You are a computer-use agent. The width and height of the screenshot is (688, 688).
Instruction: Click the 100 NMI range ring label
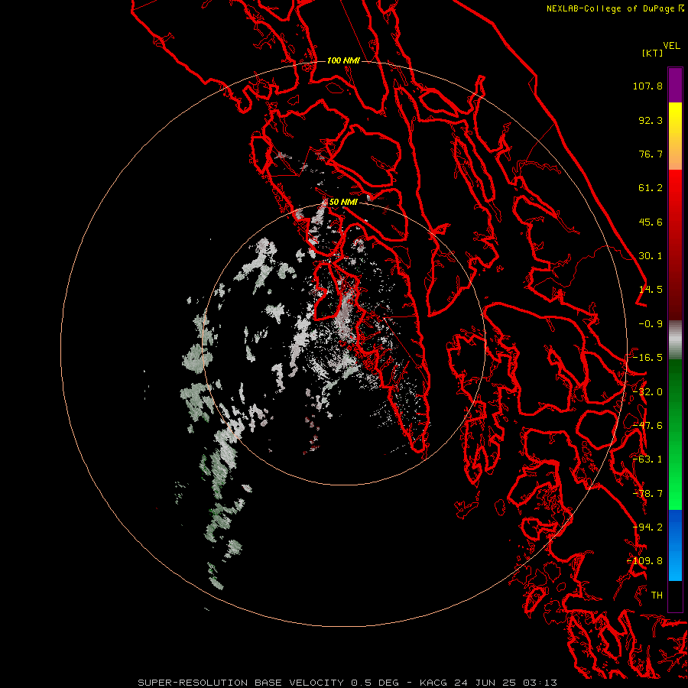pos(343,60)
